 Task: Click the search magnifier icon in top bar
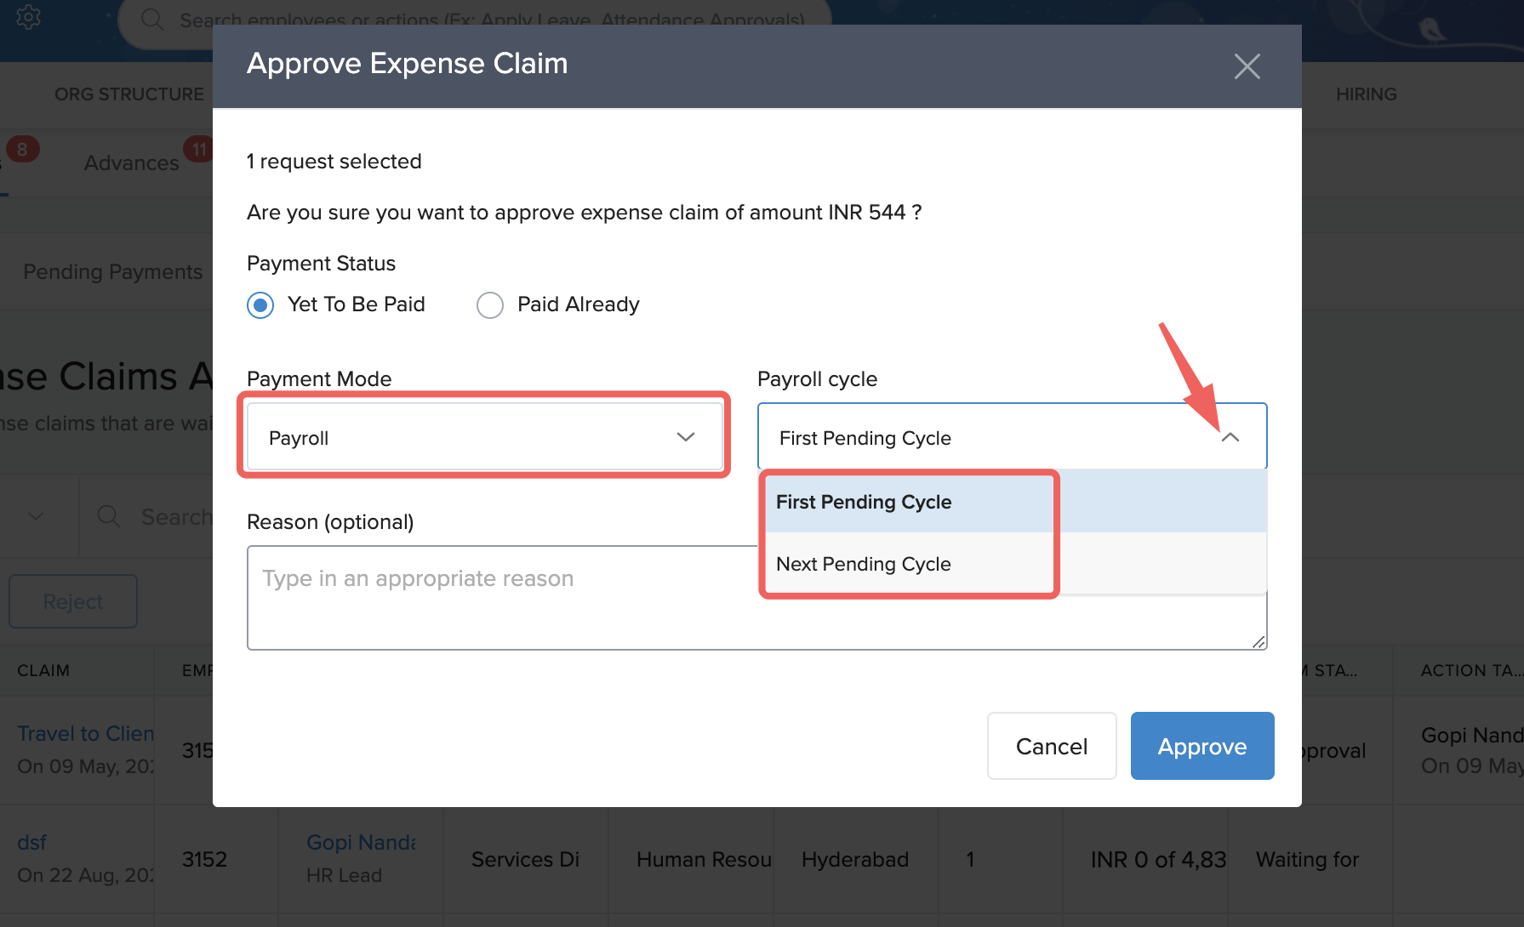[x=152, y=20]
